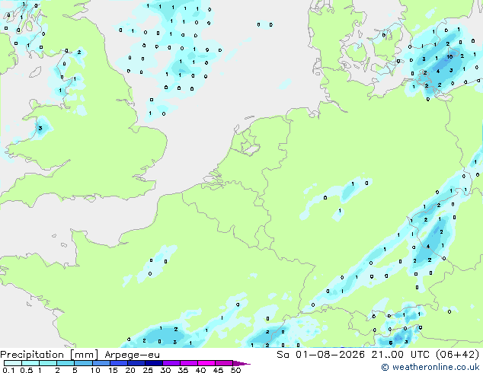Open the weatheronline.co.uk copyright link

(x=430, y=367)
